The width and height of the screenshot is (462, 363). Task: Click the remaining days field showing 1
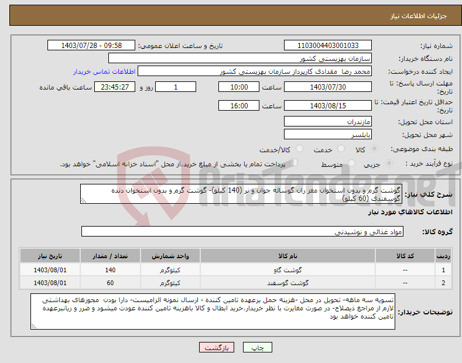(x=176, y=87)
